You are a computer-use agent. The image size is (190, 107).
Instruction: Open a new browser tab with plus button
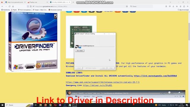73,2
